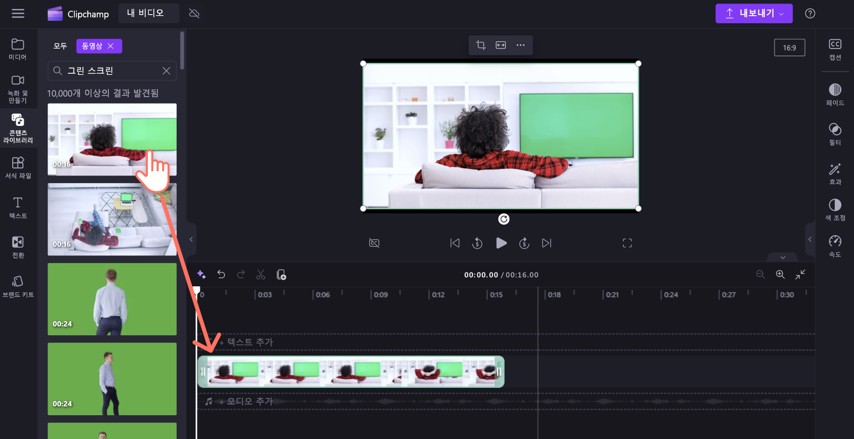This screenshot has height=439, width=854.
Task: Collapse the left content panel
Action: pos(191,239)
